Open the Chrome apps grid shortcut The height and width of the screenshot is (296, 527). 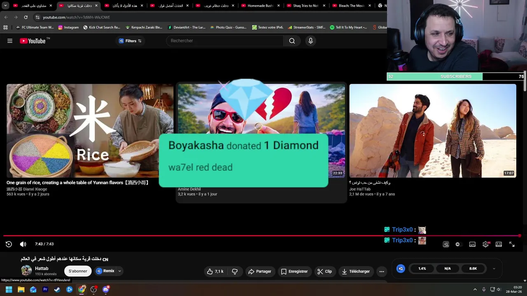tap(5, 28)
